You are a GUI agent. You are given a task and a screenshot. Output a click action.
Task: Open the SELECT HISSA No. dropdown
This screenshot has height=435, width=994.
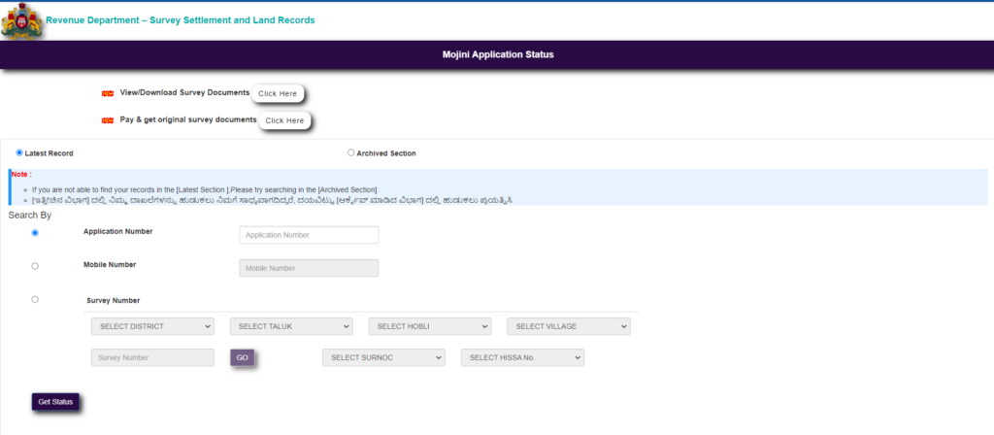coord(522,357)
